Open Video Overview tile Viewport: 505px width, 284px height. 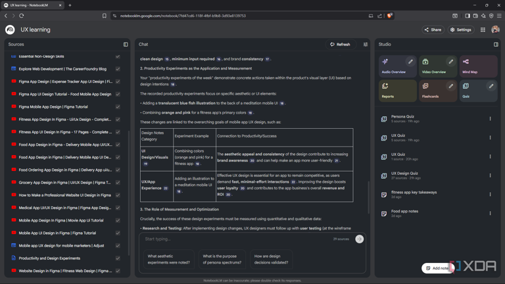(x=438, y=66)
